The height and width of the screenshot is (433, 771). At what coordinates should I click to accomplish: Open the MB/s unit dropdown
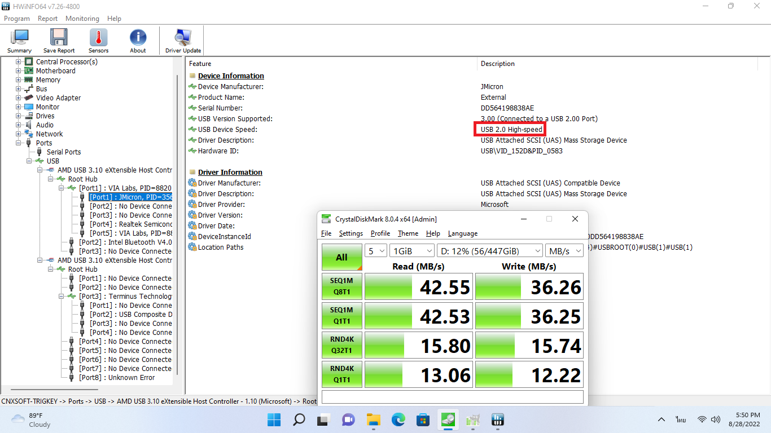[x=564, y=251]
